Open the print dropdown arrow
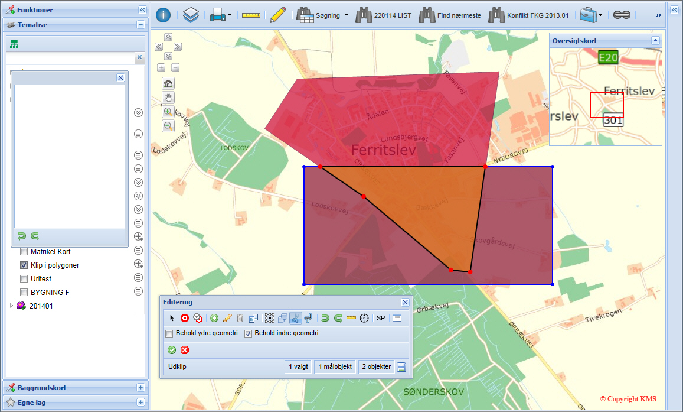Screen dimensions: 683x412 click(x=230, y=15)
